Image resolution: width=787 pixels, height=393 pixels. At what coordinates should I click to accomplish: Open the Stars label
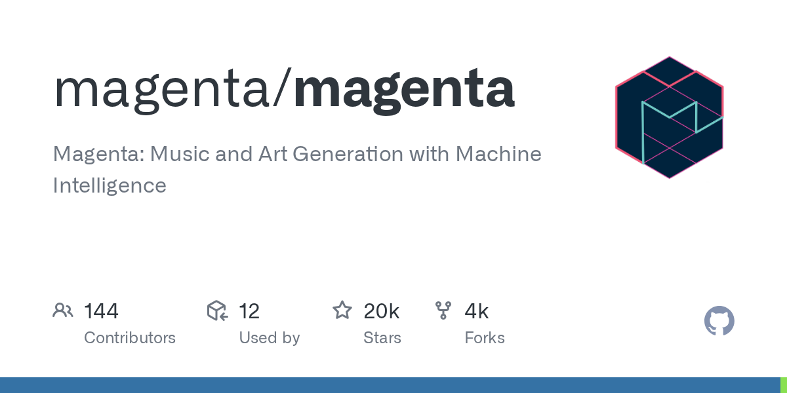[382, 338]
